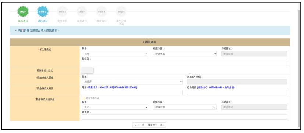Click the 緊急聯絡人姓名 small input box
The width and height of the screenshot is (304, 133).
pyautogui.click(x=88, y=70)
